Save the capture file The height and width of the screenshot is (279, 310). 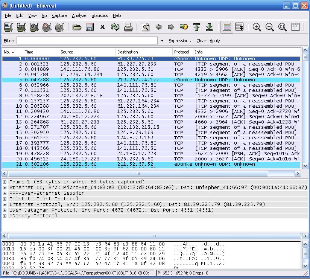pyautogui.click(x=90, y=27)
